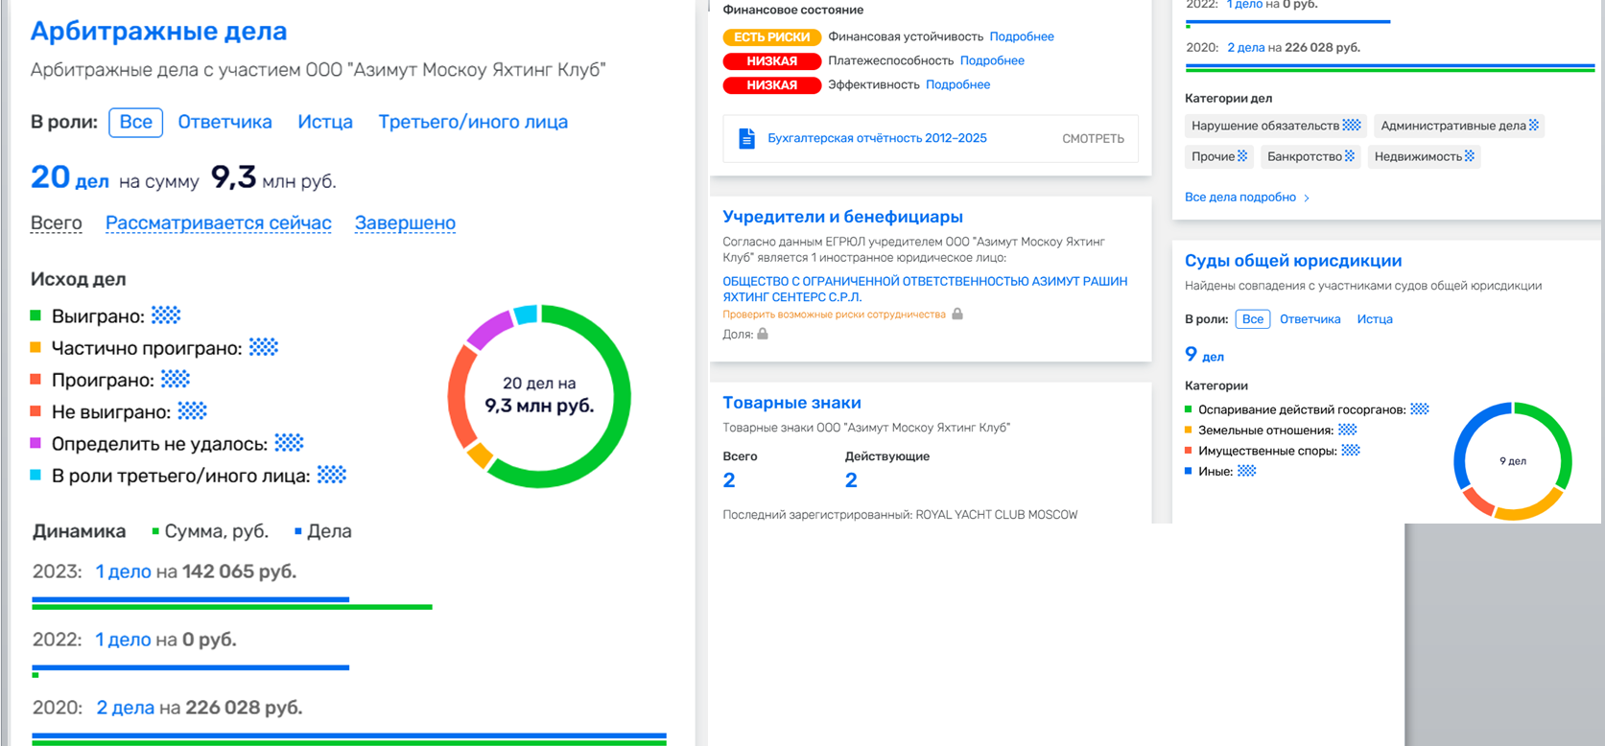Reveal hidden value for Проиграно
The width and height of the screenshot is (1605, 746).
(176, 379)
